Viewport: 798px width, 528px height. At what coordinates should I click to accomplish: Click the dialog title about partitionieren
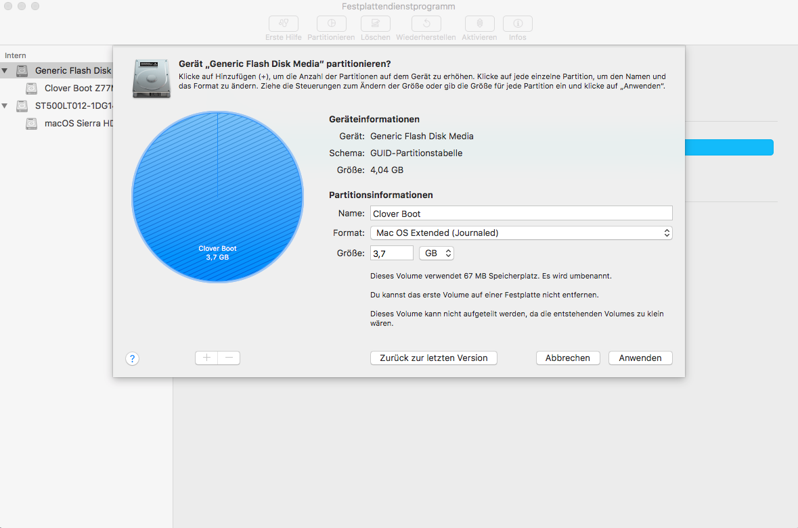pyautogui.click(x=284, y=64)
